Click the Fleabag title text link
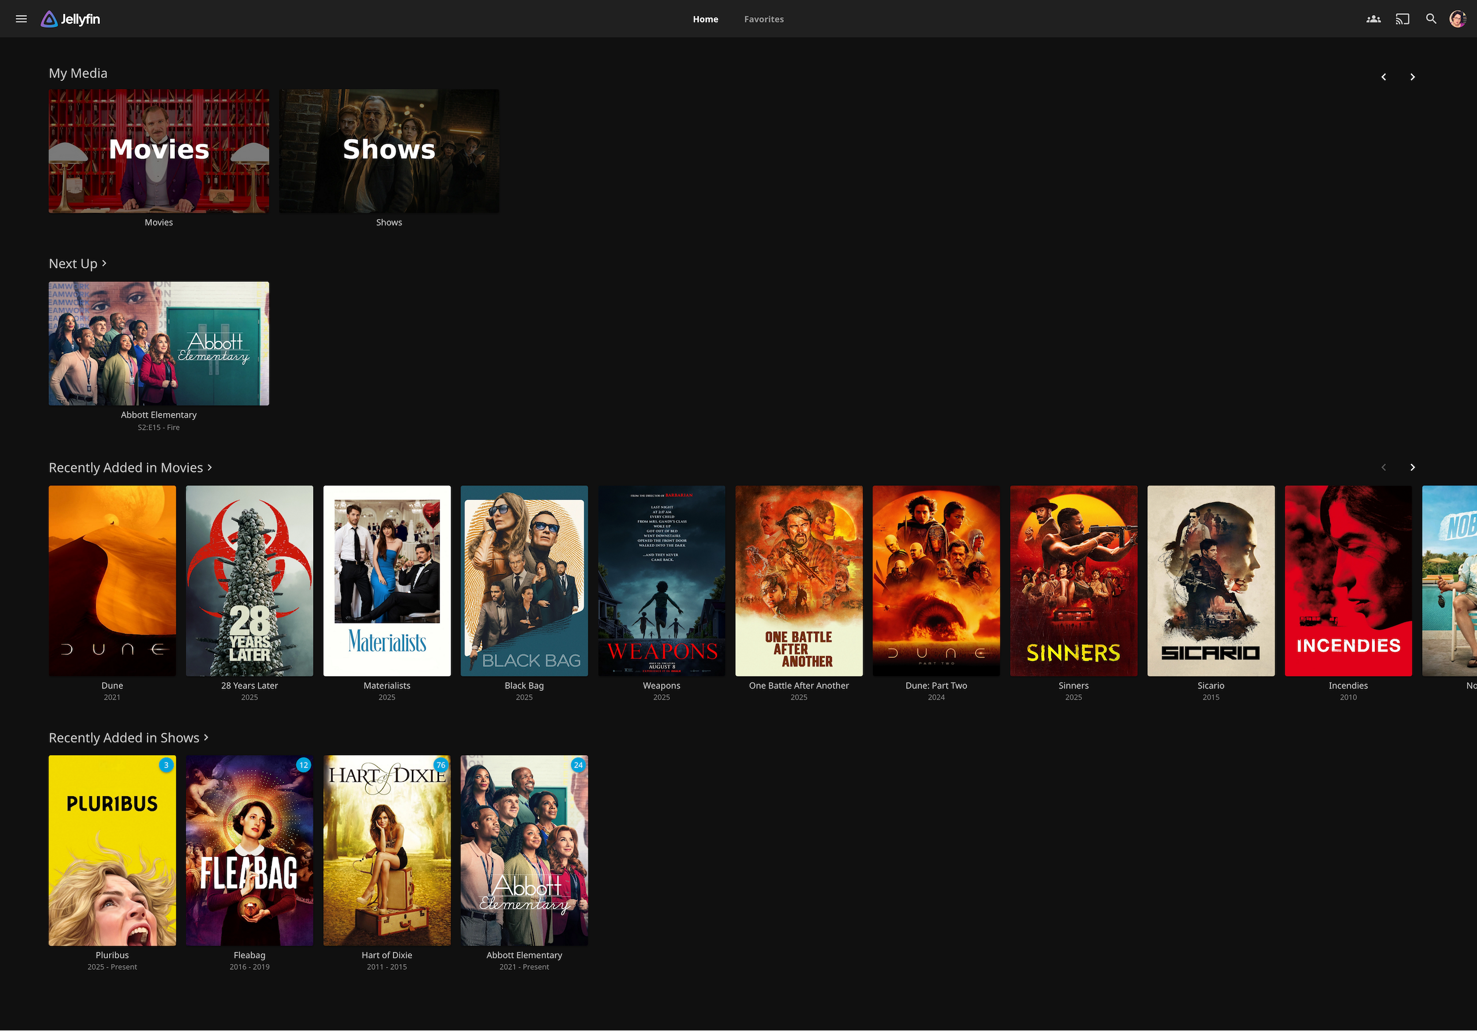Viewport: 1477px width, 1031px height. [x=249, y=955]
